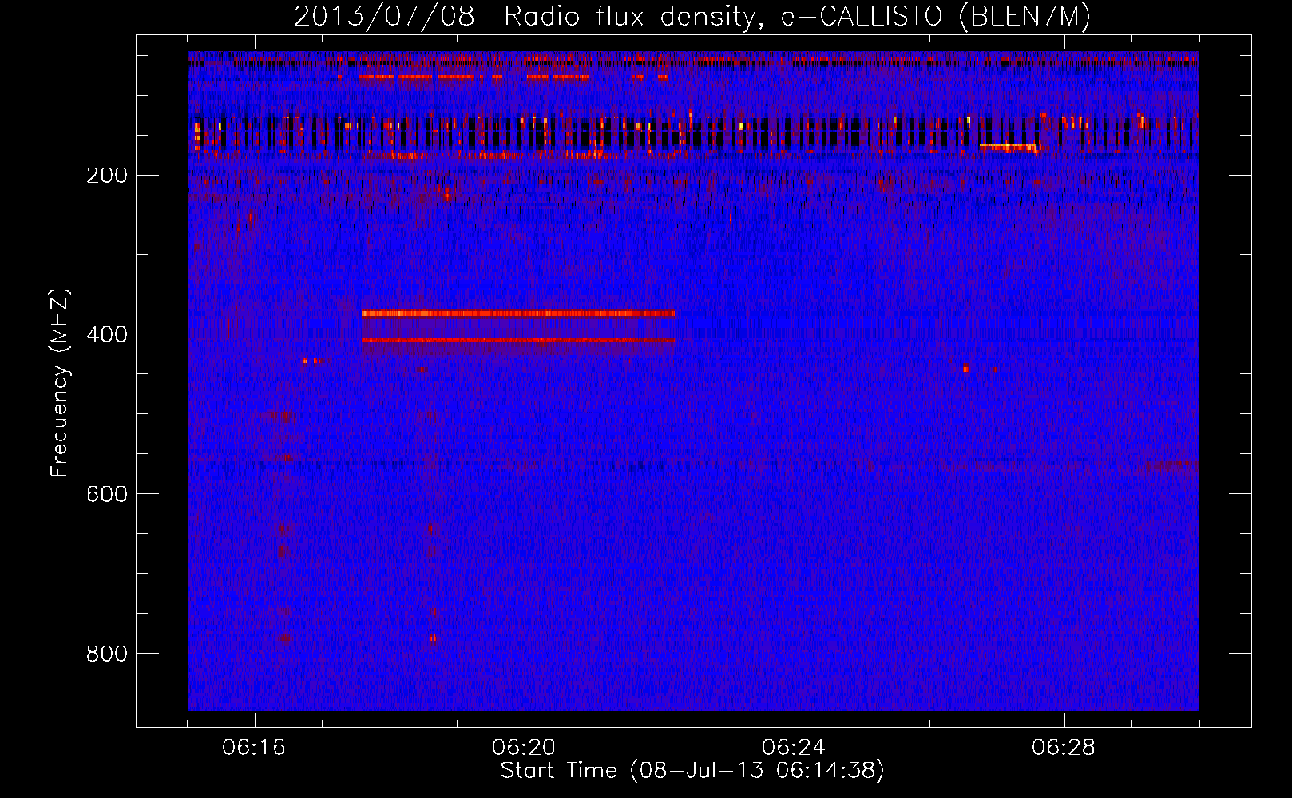The height and width of the screenshot is (798, 1292).
Task: Click the 600 frequency tick label
Action: click(107, 494)
